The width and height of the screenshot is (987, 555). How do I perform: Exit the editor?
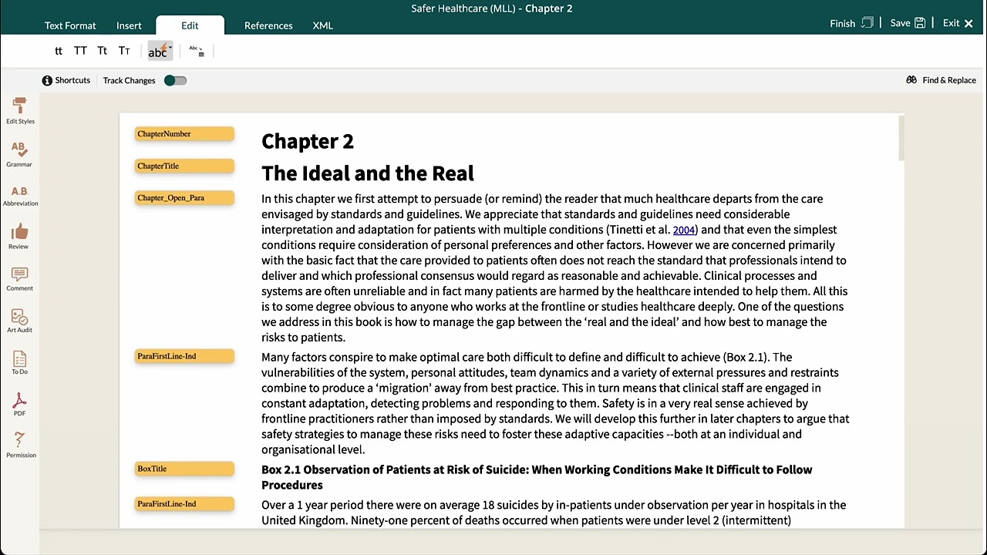pos(958,23)
